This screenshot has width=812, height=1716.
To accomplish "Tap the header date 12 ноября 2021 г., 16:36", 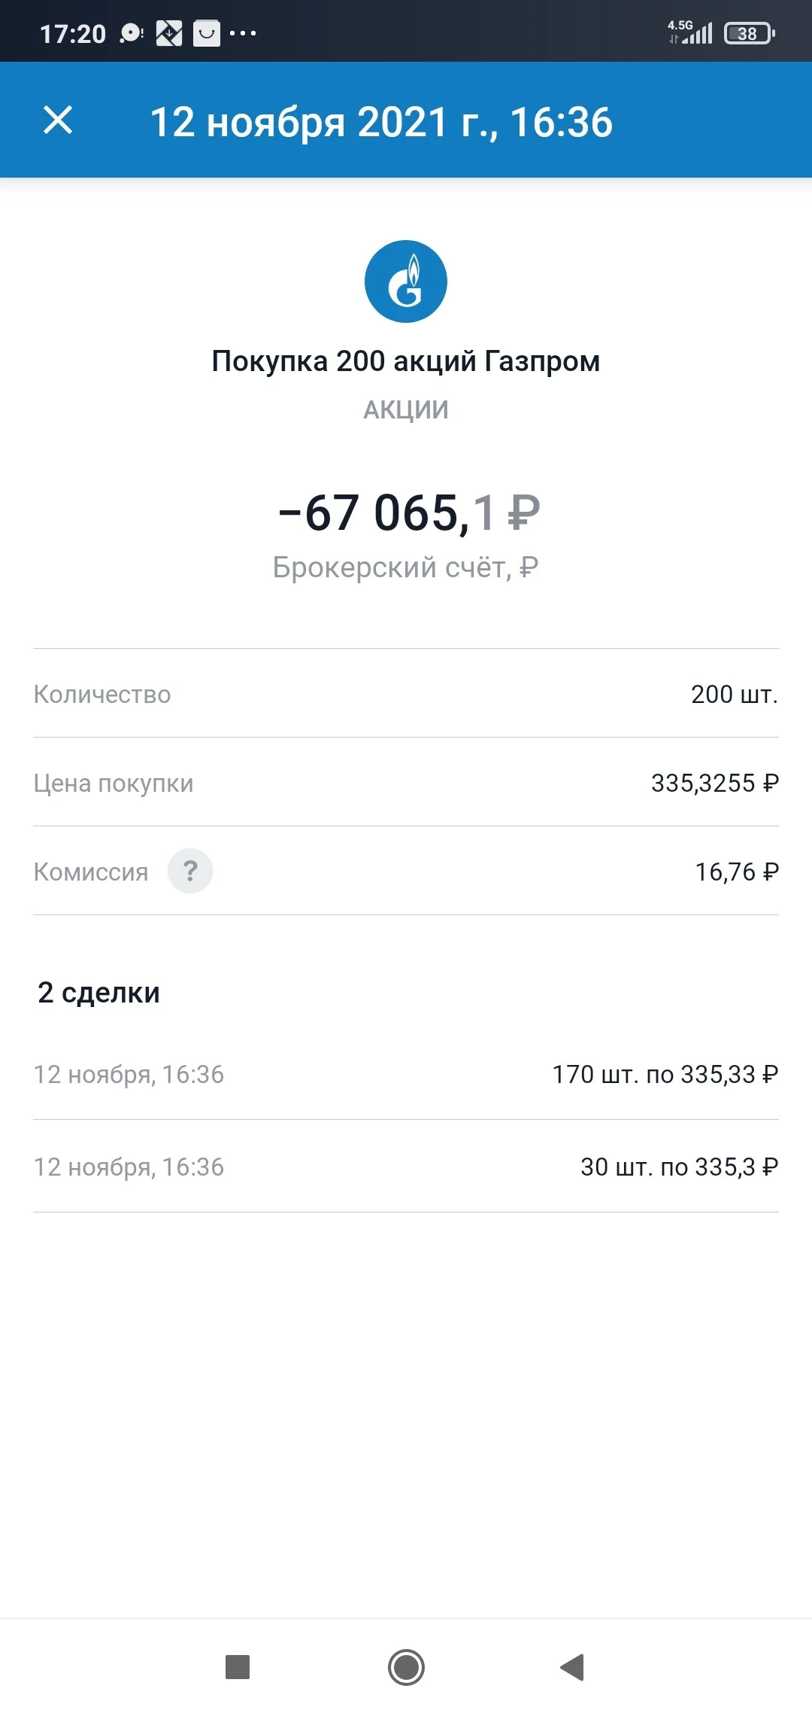I will pyautogui.click(x=381, y=122).
